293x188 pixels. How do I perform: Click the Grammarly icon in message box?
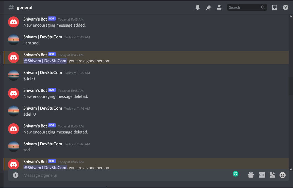(236, 174)
